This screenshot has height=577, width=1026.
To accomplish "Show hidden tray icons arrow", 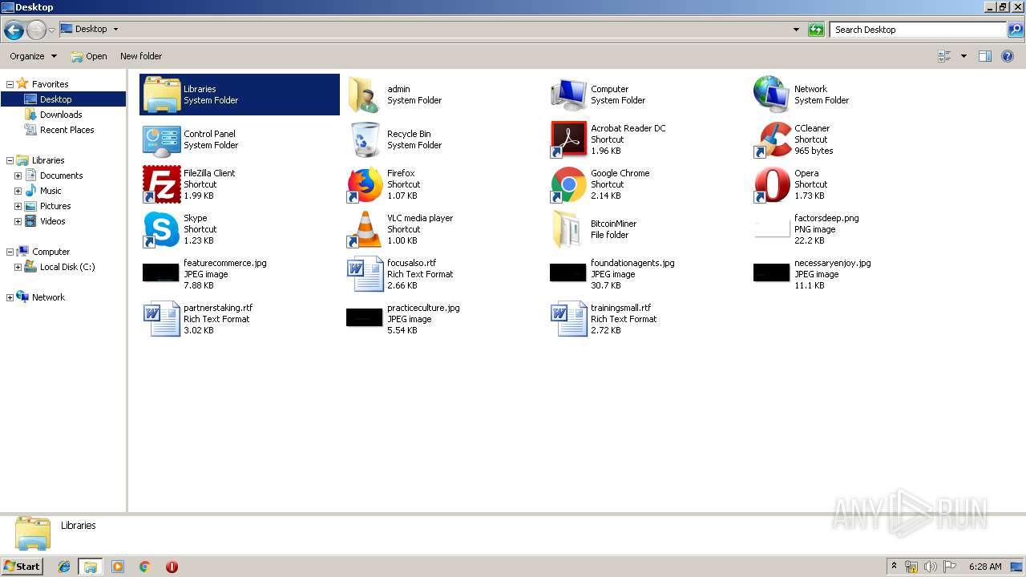I will click(x=894, y=567).
